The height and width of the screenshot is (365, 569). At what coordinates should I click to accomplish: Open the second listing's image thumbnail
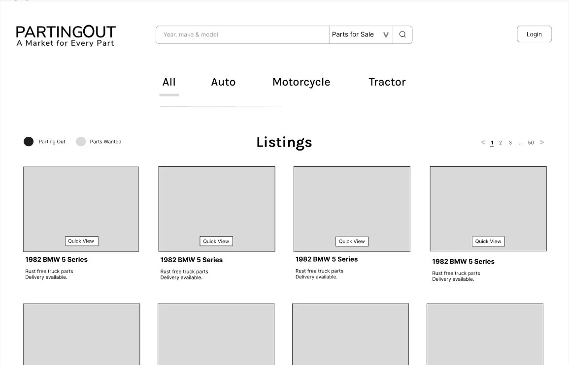(217, 209)
